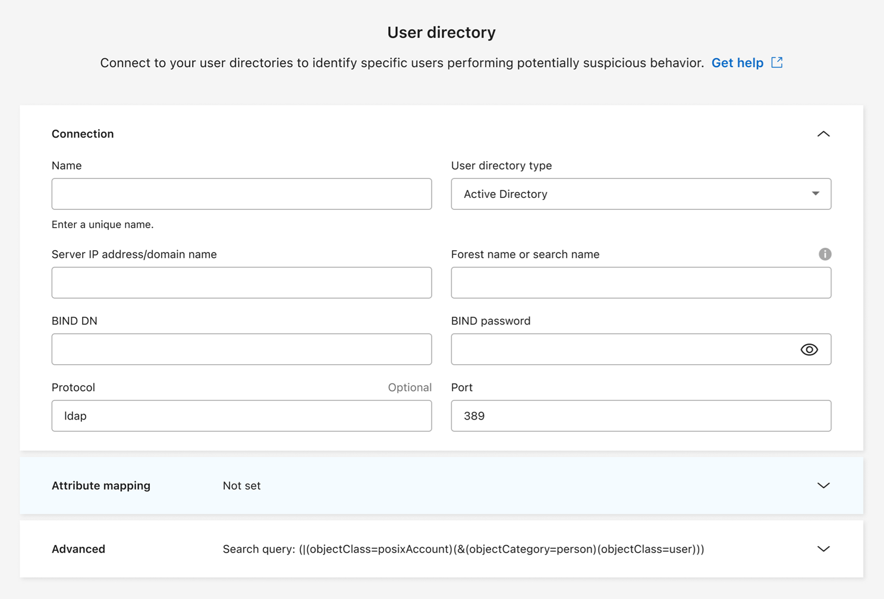Image resolution: width=884 pixels, height=599 pixels.
Task: Click the Advanced section heading
Action: coord(78,549)
